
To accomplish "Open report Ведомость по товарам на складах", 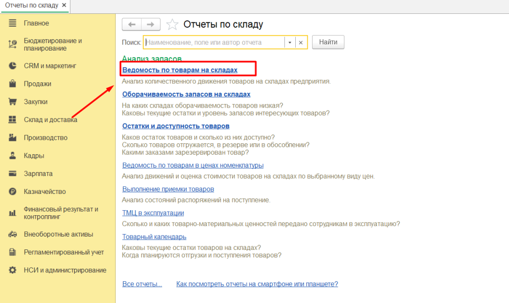I will [x=180, y=70].
